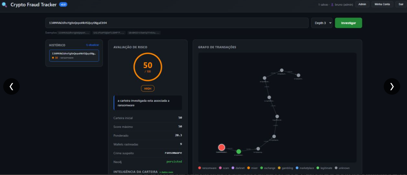This screenshot has width=407, height=175.
Task: Click the Neo4j persisted status
Action: click(x=174, y=162)
